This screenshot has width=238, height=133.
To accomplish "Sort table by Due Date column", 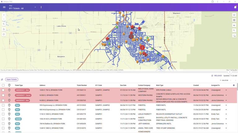I will [x=123, y=85].
